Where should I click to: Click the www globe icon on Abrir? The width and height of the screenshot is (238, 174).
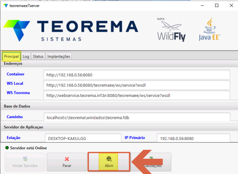coord(109,159)
